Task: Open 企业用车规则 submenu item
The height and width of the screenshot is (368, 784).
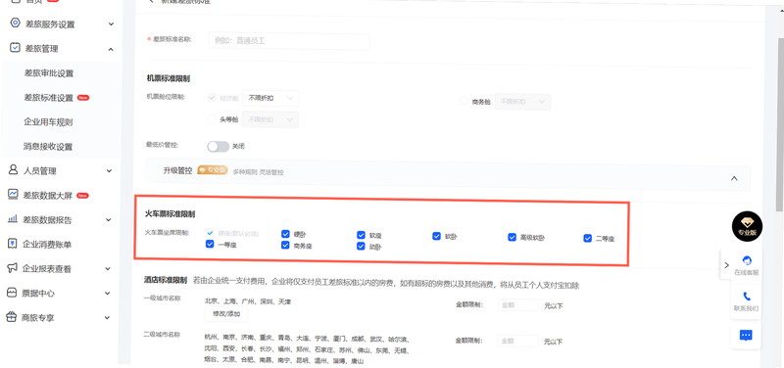Action: [x=48, y=121]
